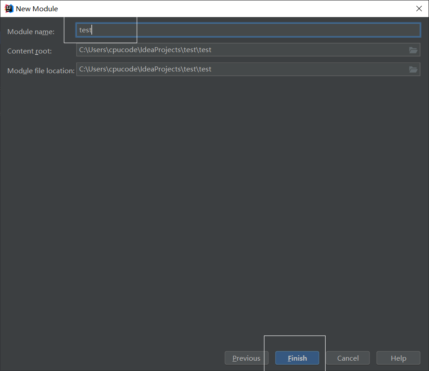Click the "Module file location:" label

41,71
